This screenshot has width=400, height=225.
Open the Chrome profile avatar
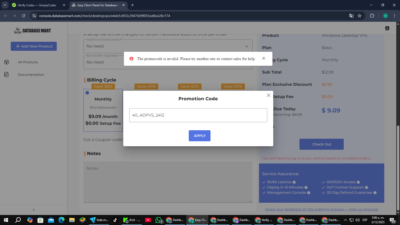(385, 16)
